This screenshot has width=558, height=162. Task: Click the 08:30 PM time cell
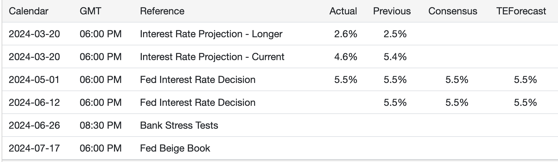[101, 125]
